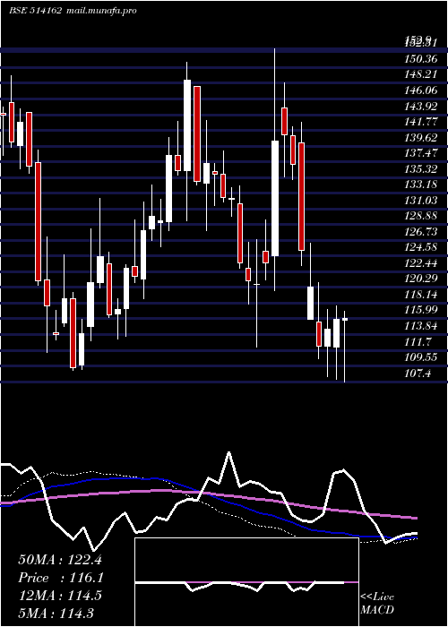Click the '50MA : 122.4' readout

[60, 560]
